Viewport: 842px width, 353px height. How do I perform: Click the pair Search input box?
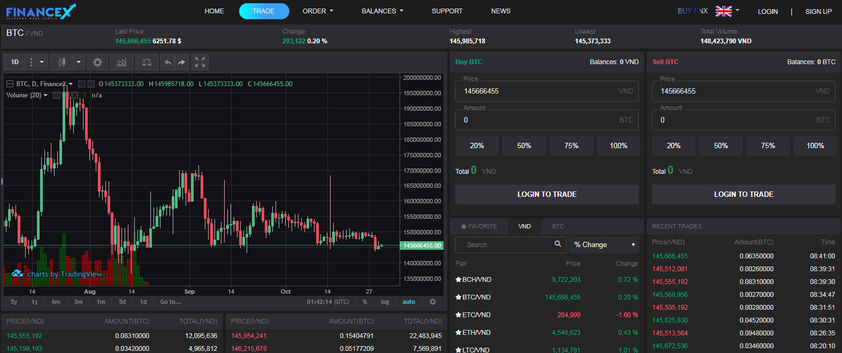click(510, 244)
